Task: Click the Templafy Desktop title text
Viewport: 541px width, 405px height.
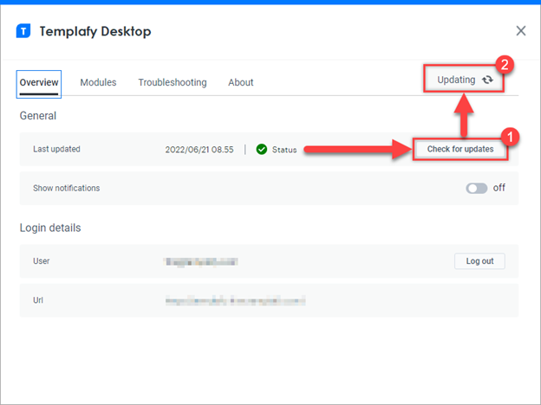Action: pyautogui.click(x=95, y=31)
